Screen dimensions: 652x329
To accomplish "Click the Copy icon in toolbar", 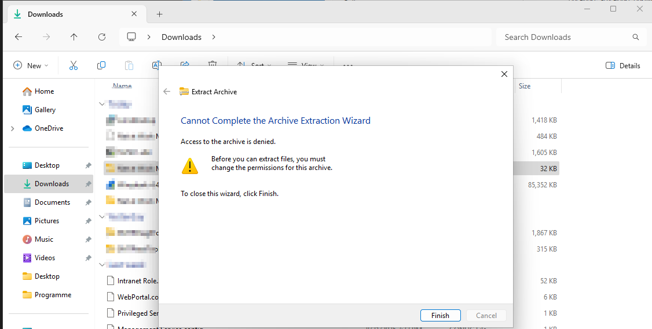I will click(101, 65).
